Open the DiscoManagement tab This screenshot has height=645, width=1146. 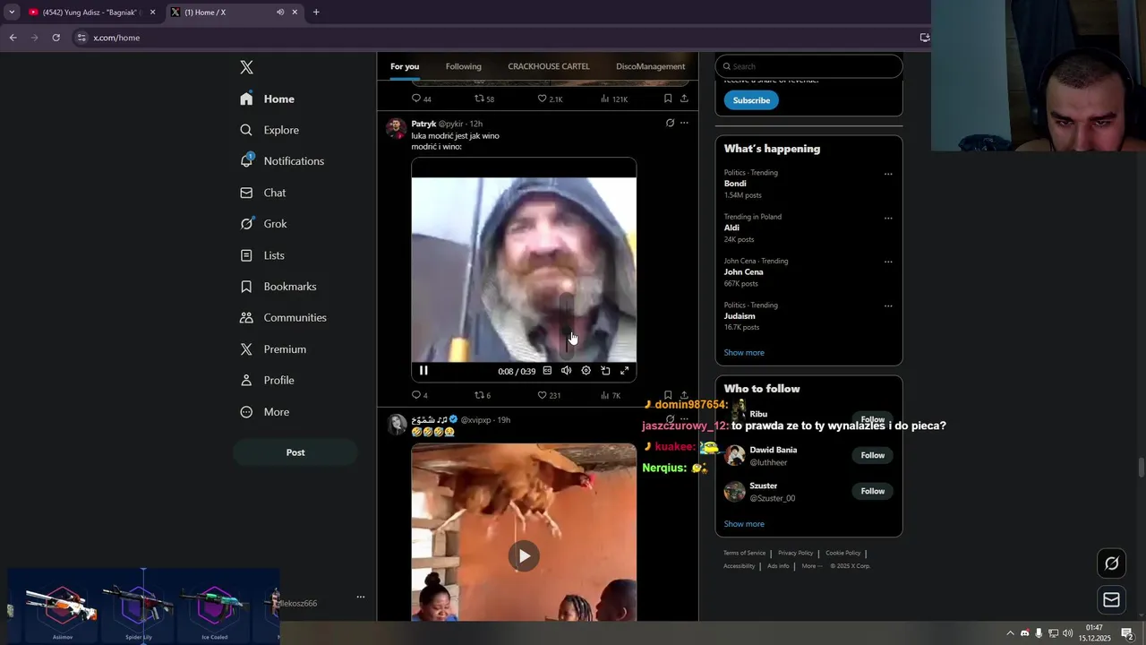coord(651,66)
